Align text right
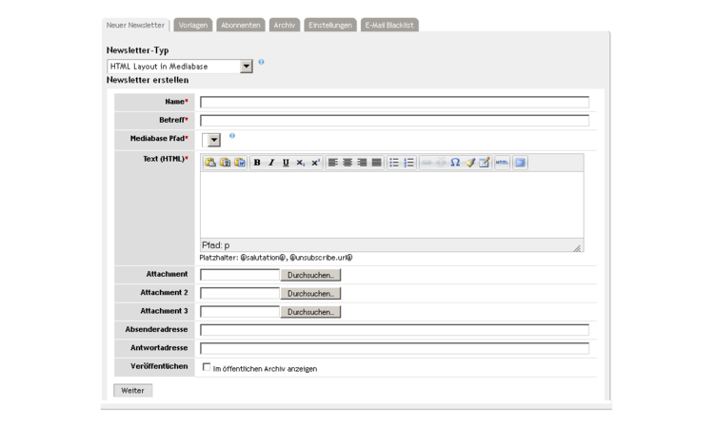This screenshot has height=428, width=714. click(362, 163)
